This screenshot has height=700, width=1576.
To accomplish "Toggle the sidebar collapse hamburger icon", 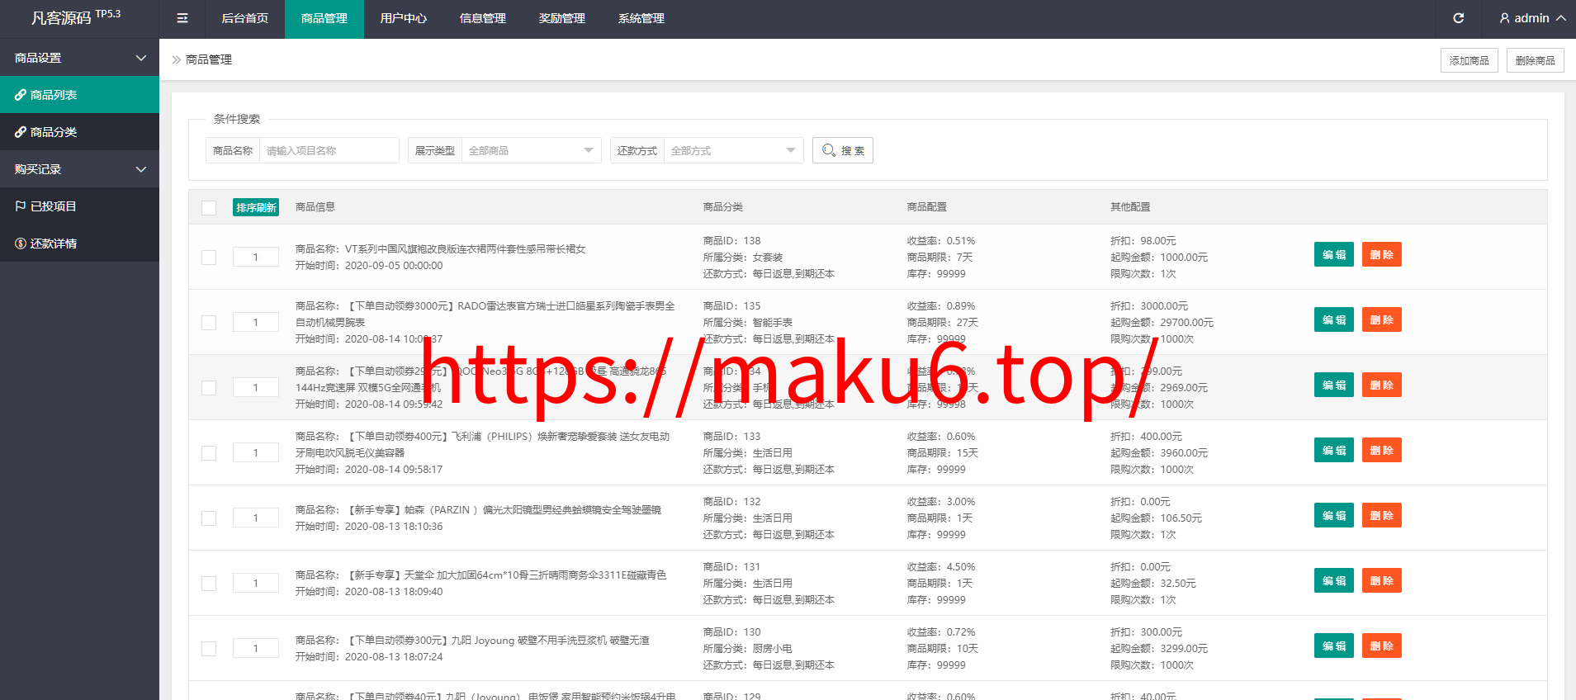I will pyautogui.click(x=182, y=18).
